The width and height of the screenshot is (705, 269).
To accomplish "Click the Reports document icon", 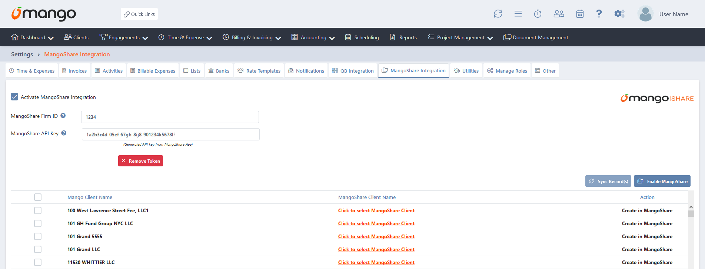I will [x=393, y=37].
